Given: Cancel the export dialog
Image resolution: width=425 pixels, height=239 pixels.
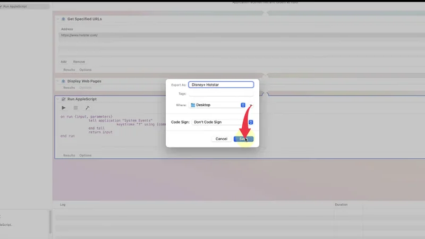Looking at the screenshot, I should pos(222,139).
